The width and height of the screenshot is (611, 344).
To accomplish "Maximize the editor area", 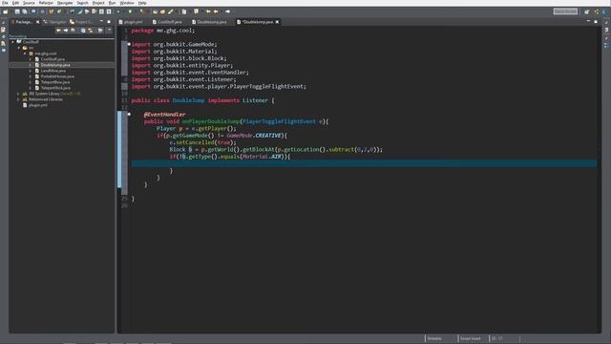I will click(596, 21).
